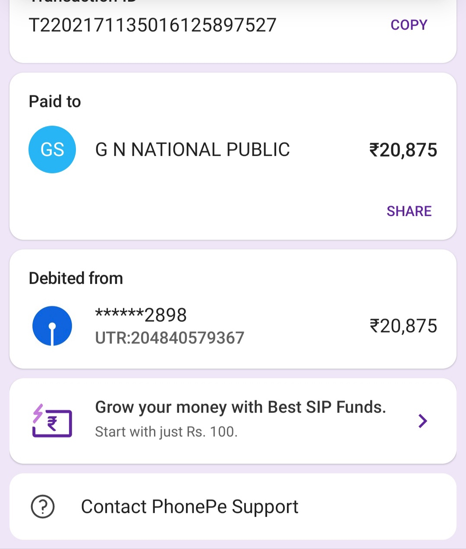Tap the 'Debited from' heading
The image size is (466, 549).
tap(76, 278)
